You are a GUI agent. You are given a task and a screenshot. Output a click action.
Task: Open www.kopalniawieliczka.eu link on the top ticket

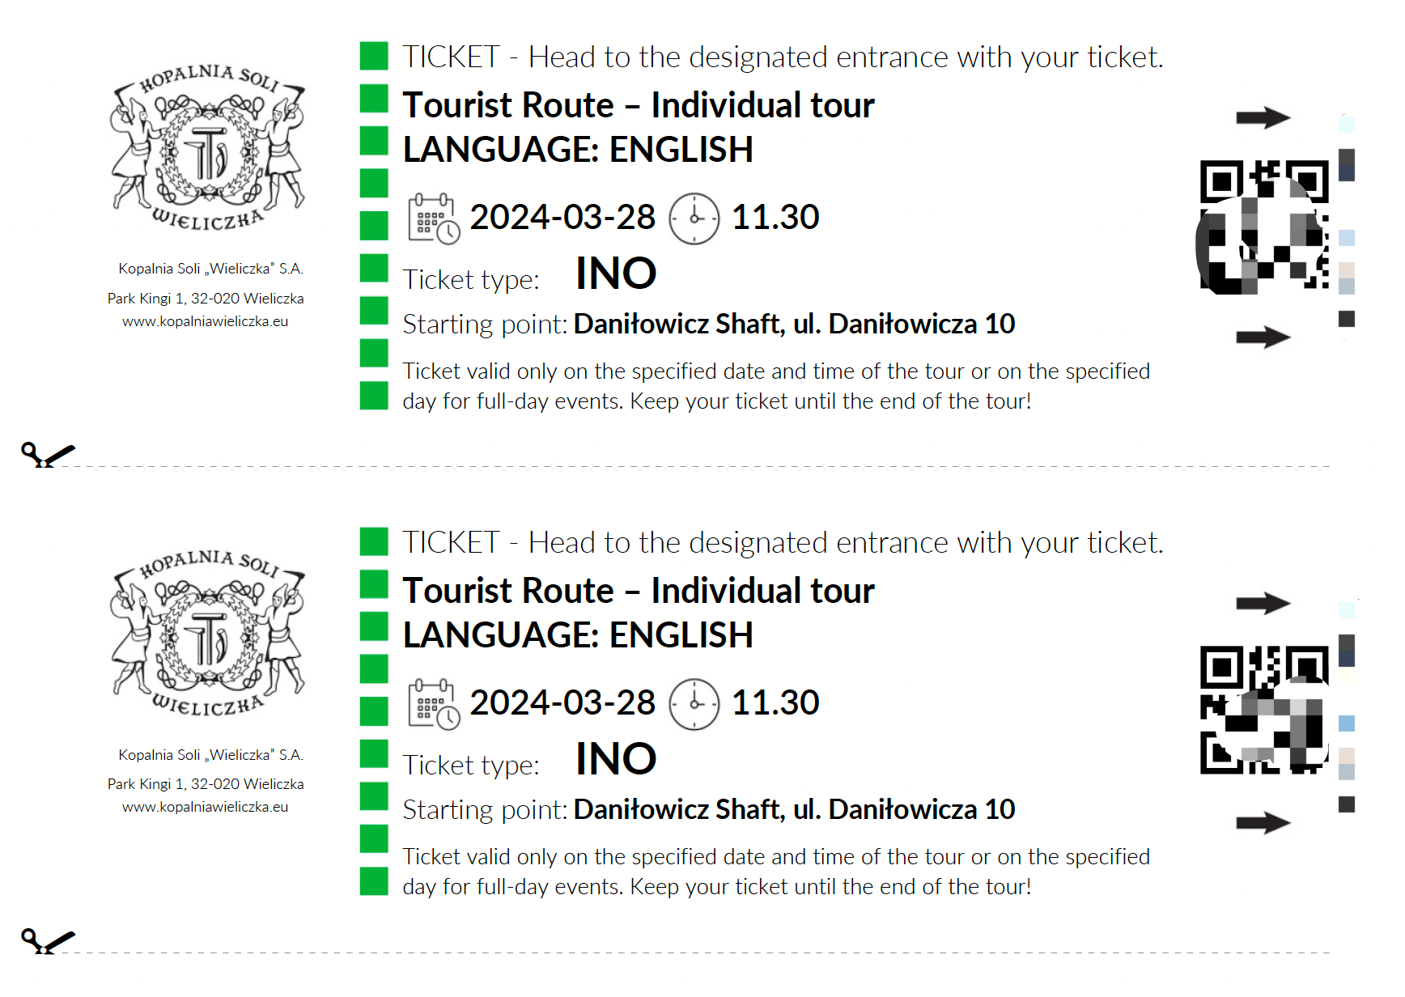click(x=205, y=321)
